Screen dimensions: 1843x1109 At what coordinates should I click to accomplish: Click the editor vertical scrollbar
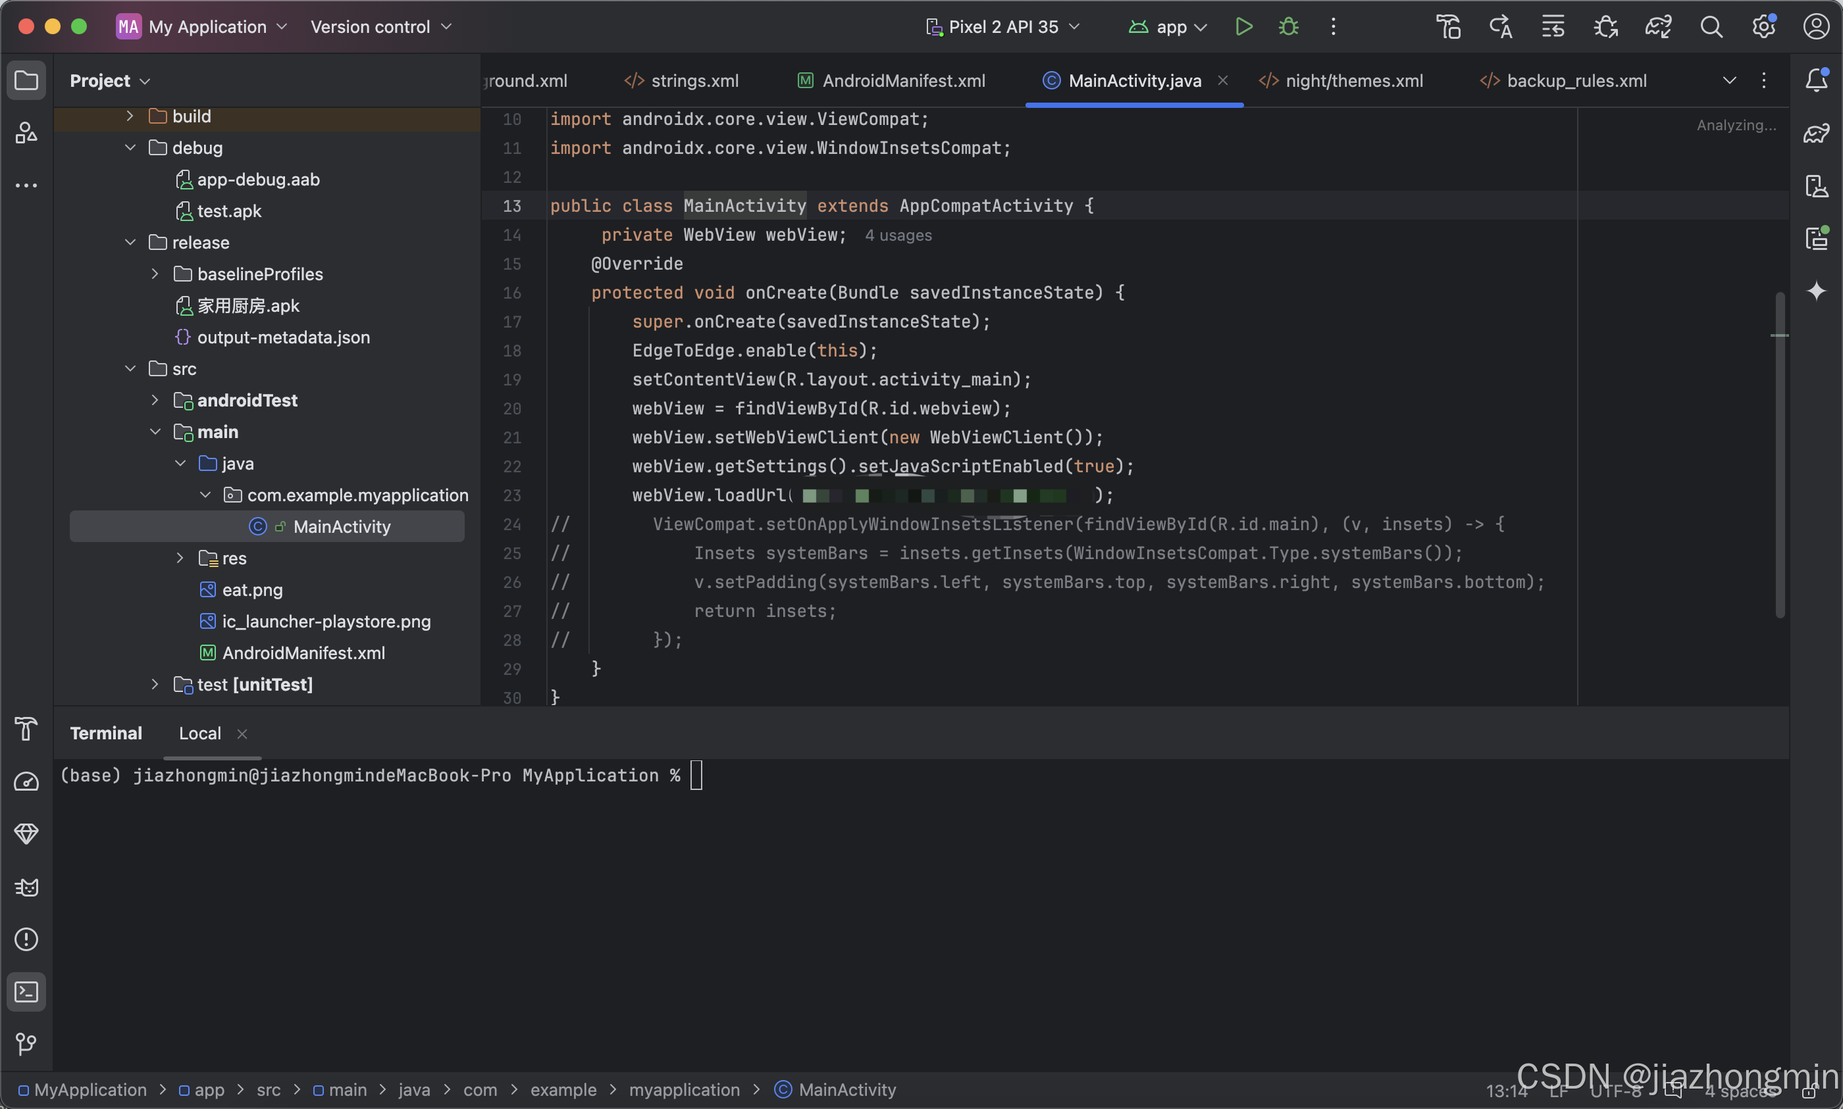[x=1779, y=456]
